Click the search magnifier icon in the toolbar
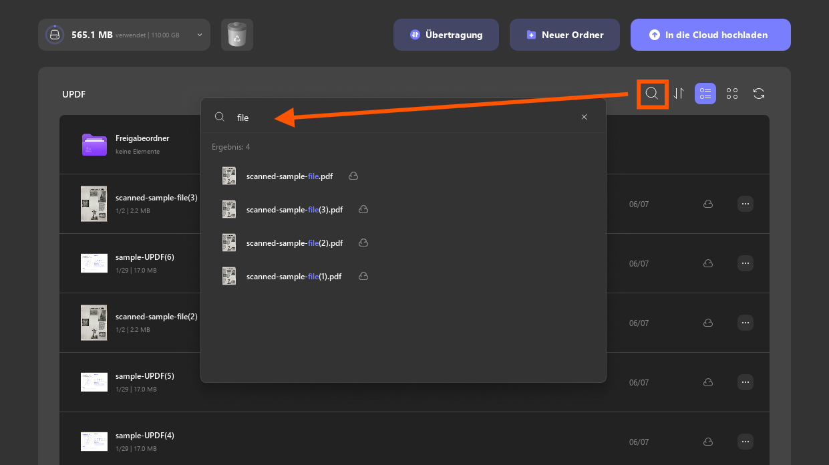Image resolution: width=829 pixels, height=465 pixels. (652, 94)
